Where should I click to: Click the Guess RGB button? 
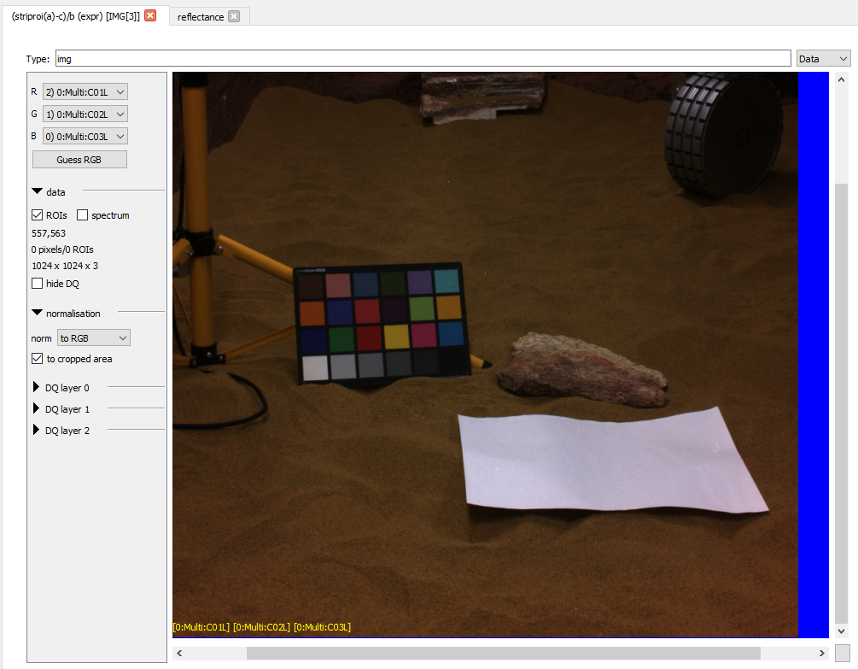79,160
